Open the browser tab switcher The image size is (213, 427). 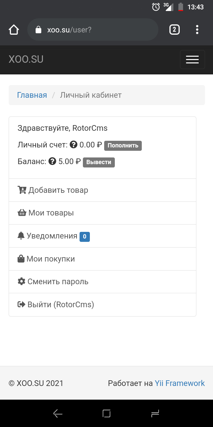tap(174, 30)
